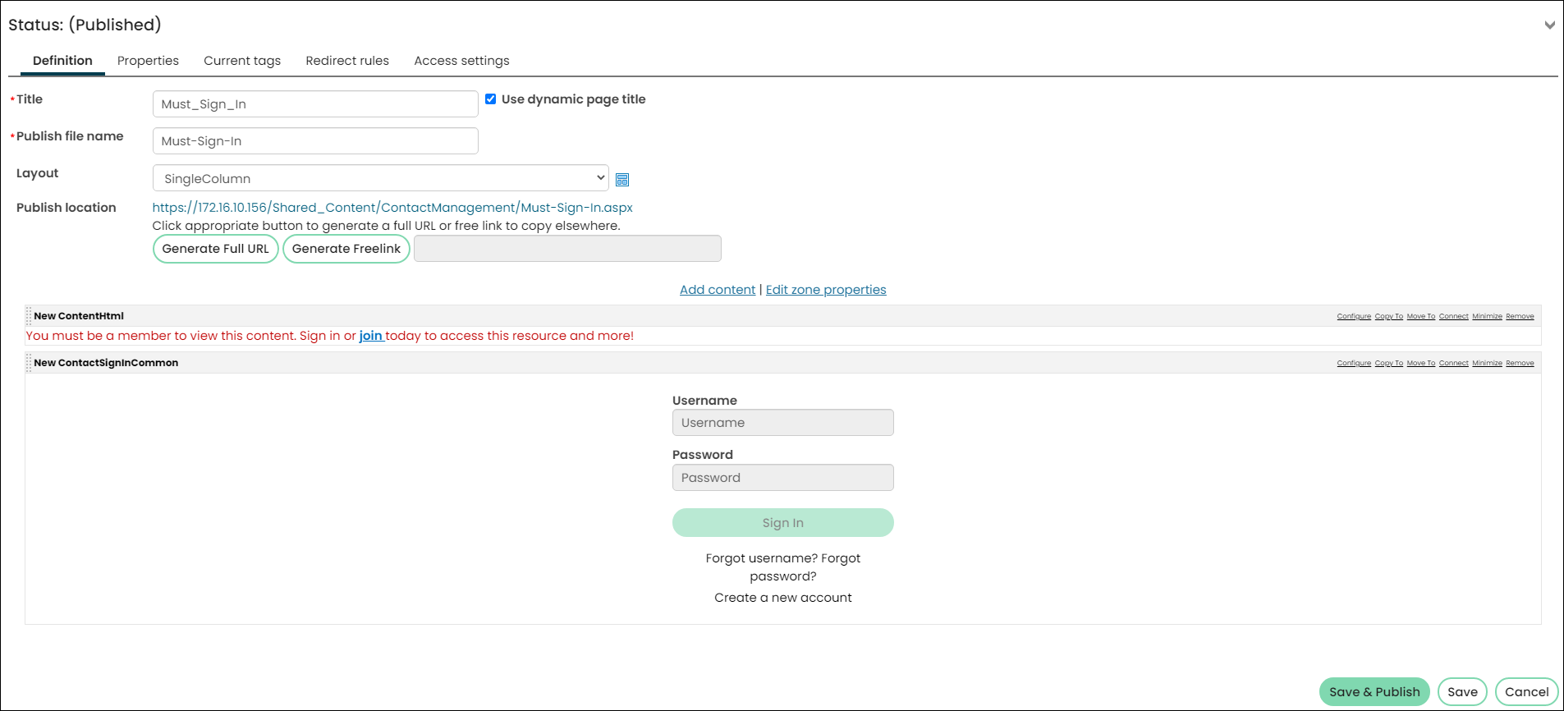Click the Title input field

(x=315, y=104)
